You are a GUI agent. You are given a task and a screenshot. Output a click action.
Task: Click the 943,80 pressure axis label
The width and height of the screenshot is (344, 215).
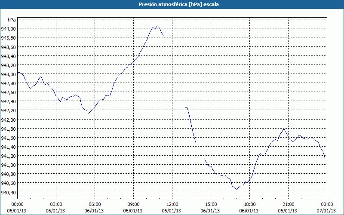[8, 38]
